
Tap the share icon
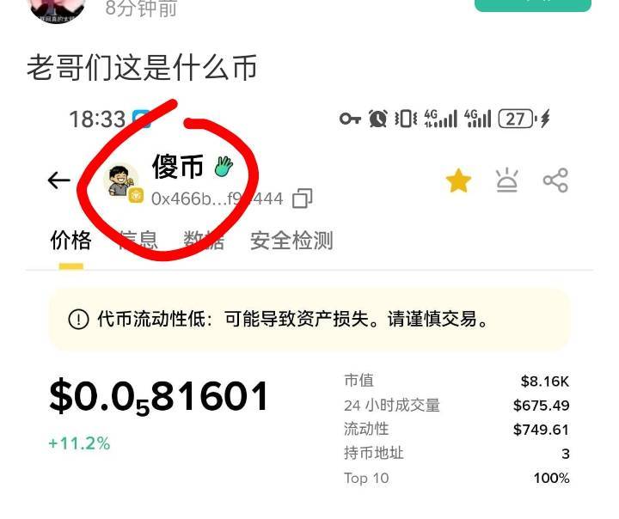(555, 180)
